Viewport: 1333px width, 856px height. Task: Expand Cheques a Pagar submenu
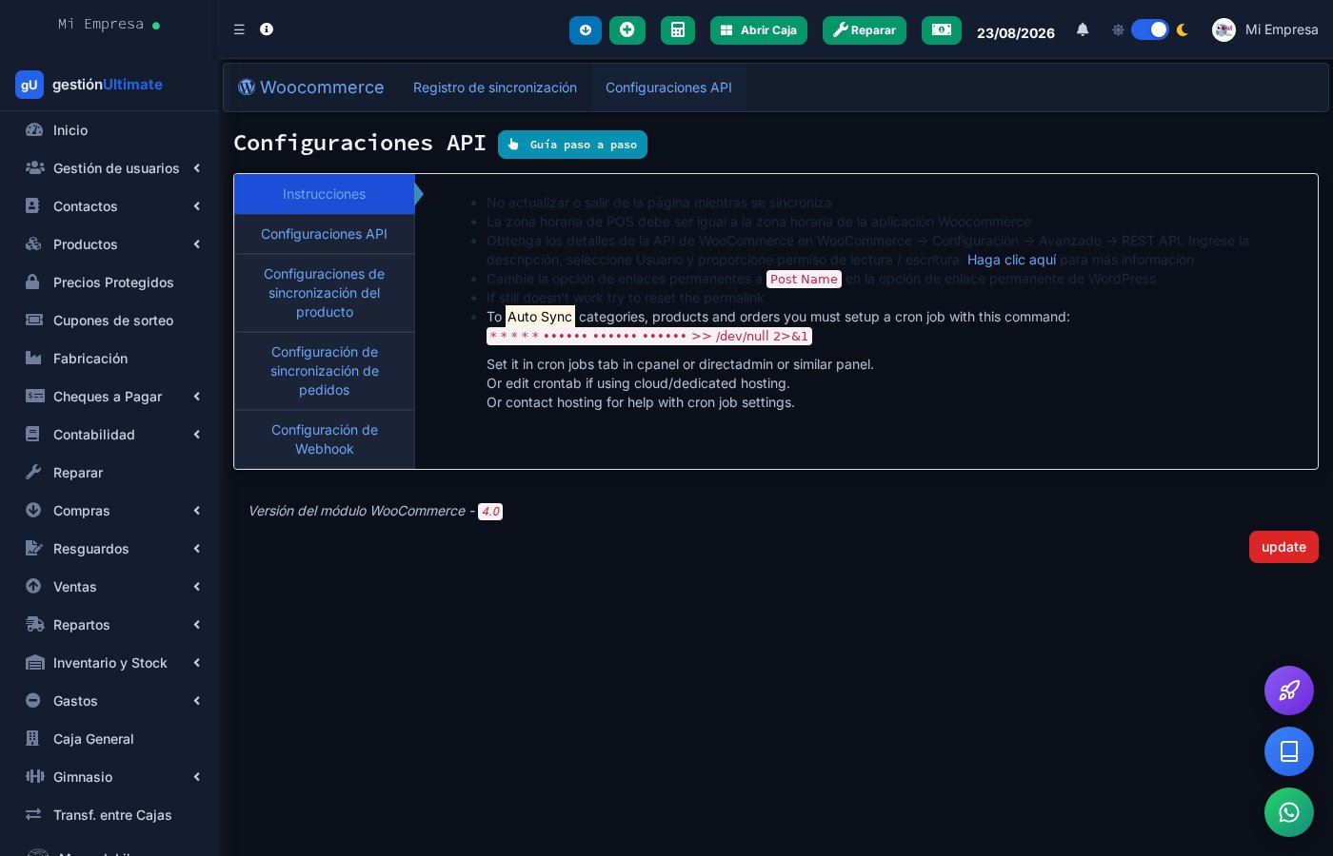pos(109,397)
